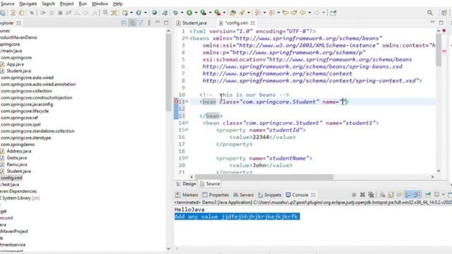
Task: Select the com.springcore.lifecycle package
Action: (25, 111)
